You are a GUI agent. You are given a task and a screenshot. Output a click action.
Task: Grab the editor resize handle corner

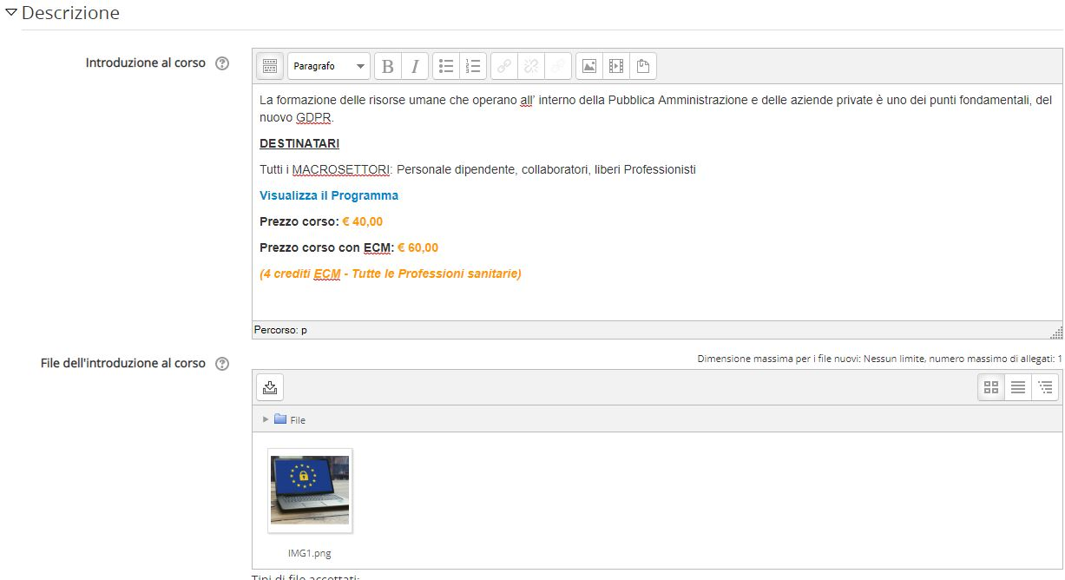coord(1056,333)
